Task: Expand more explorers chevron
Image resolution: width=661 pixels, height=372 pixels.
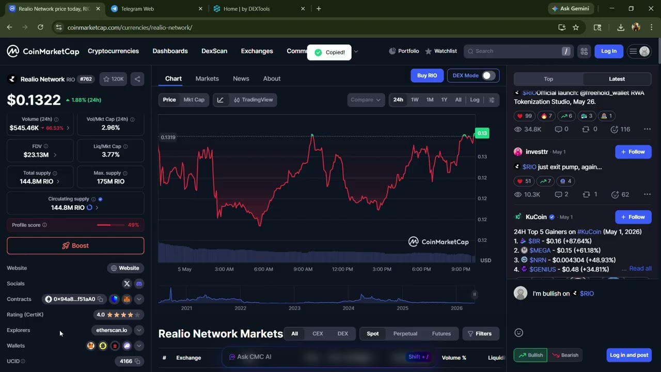Action: tap(139, 330)
